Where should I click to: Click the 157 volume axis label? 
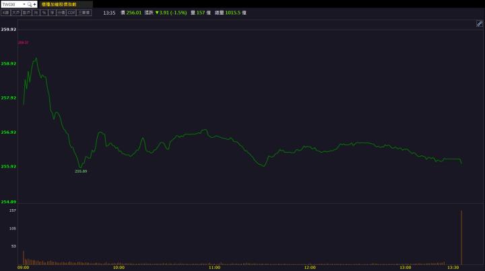12,210
